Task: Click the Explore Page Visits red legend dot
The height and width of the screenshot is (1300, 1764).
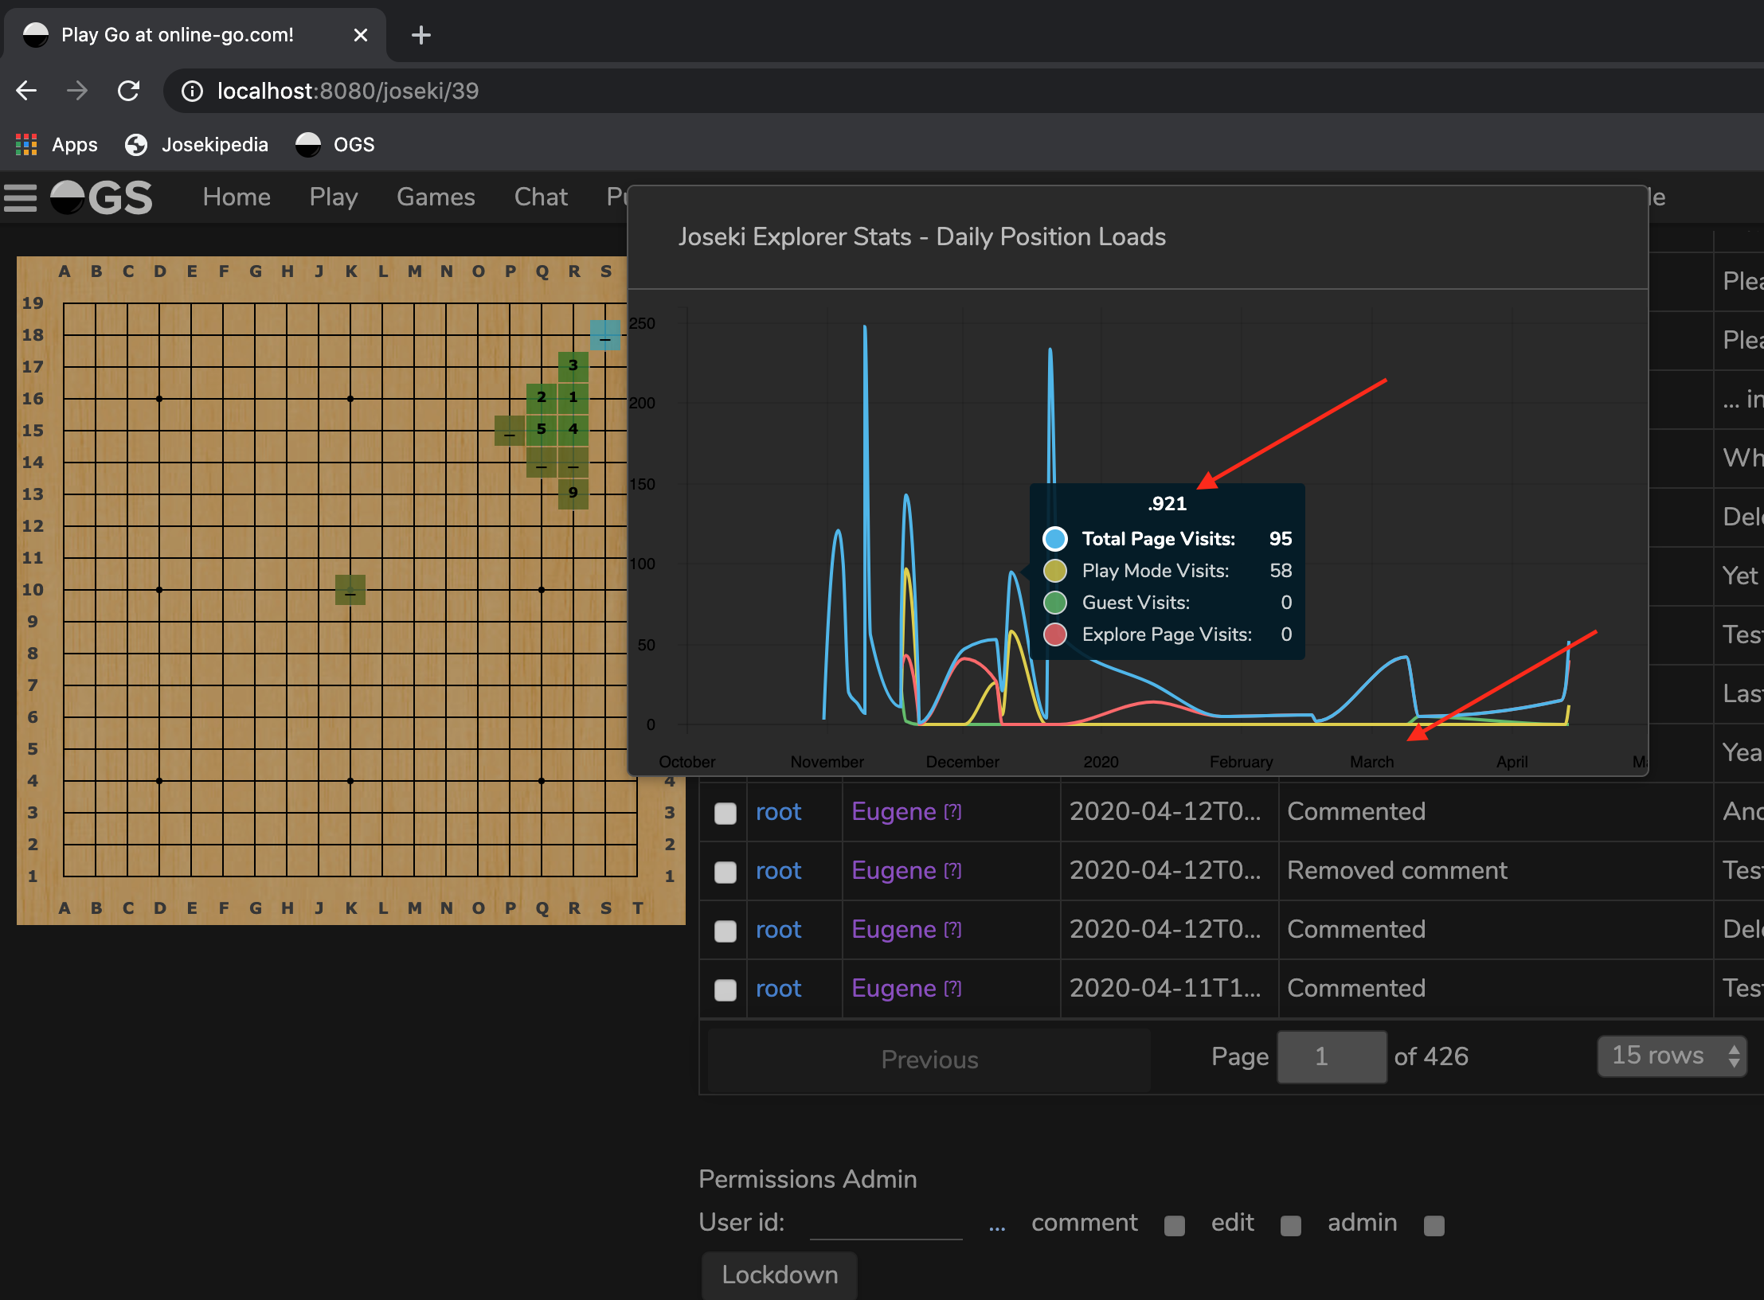Action: [1055, 634]
